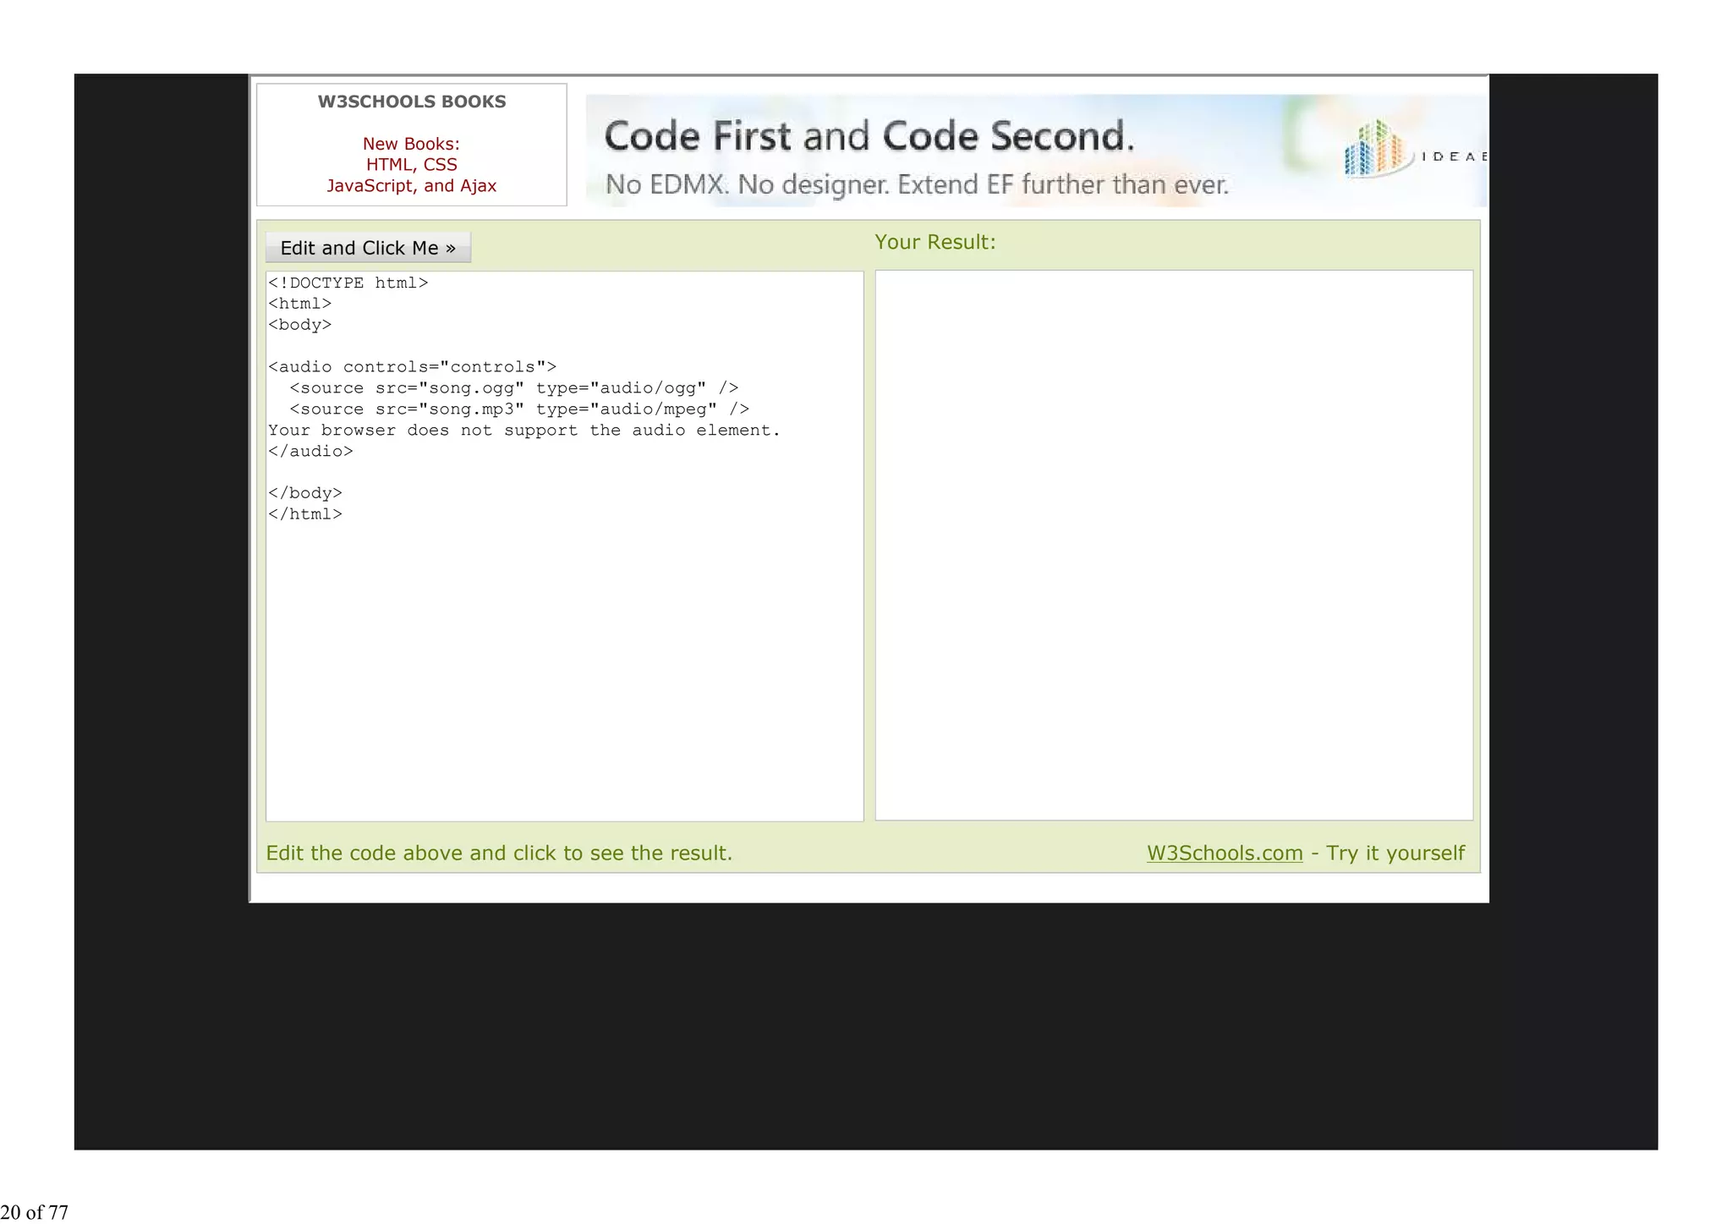Click the New Books: red link text

click(411, 144)
